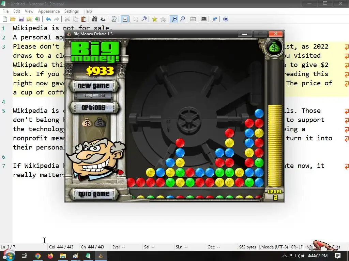Click 'Unicode (UTF-8)' encoding in status bar
The width and height of the screenshot is (349, 261).
(x=273, y=247)
